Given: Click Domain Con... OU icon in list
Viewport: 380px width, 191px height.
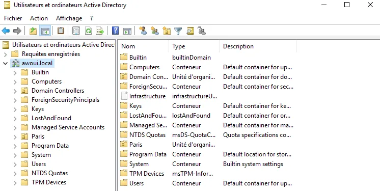Looking at the screenshot, I should 124,77.
